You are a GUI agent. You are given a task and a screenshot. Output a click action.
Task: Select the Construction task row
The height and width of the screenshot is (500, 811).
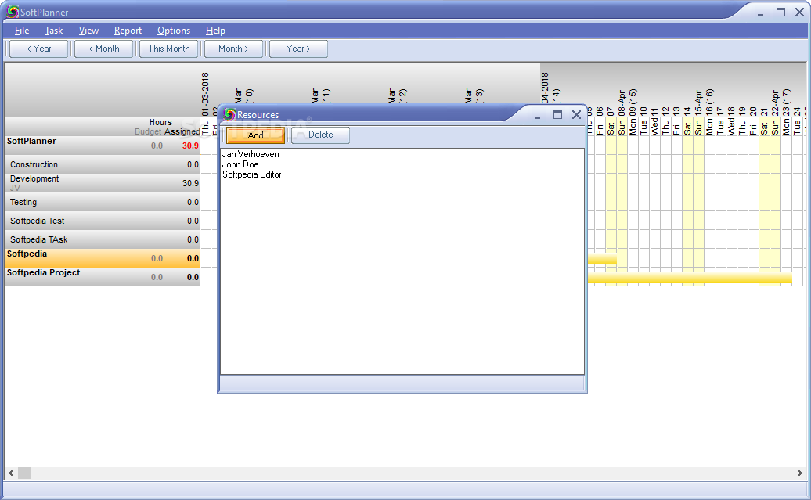pos(103,164)
